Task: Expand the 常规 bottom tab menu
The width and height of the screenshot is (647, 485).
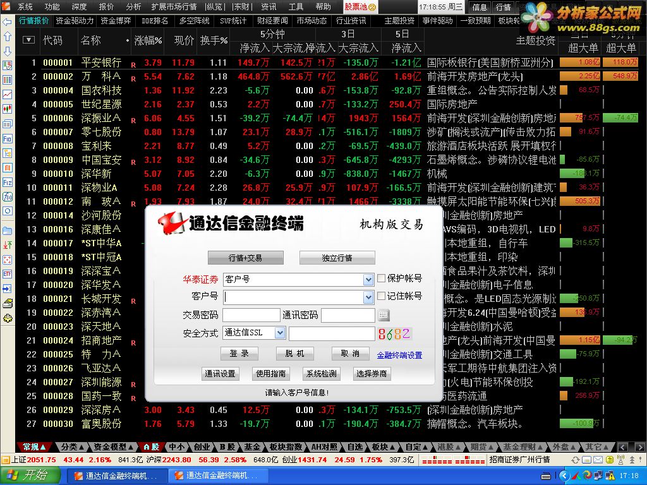Action: [x=34, y=446]
